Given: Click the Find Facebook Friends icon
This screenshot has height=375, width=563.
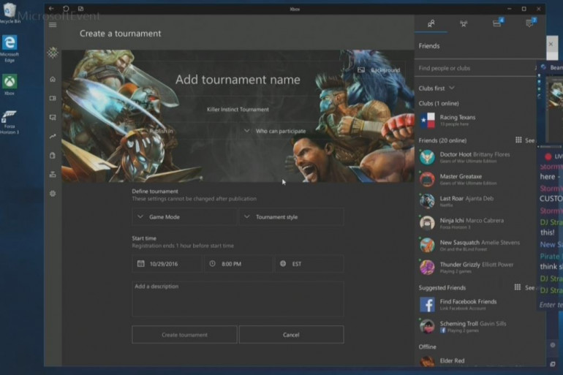Looking at the screenshot, I should (x=427, y=305).
